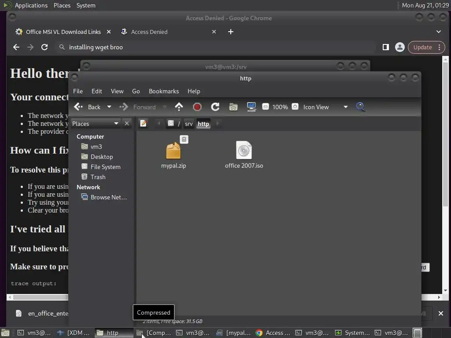Image resolution: width=451 pixels, height=338 pixels.
Task: Open the Places panel menu
Action: 62,5
